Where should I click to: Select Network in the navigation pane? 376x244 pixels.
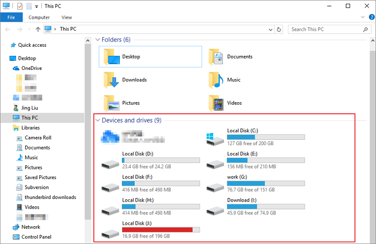(31, 227)
